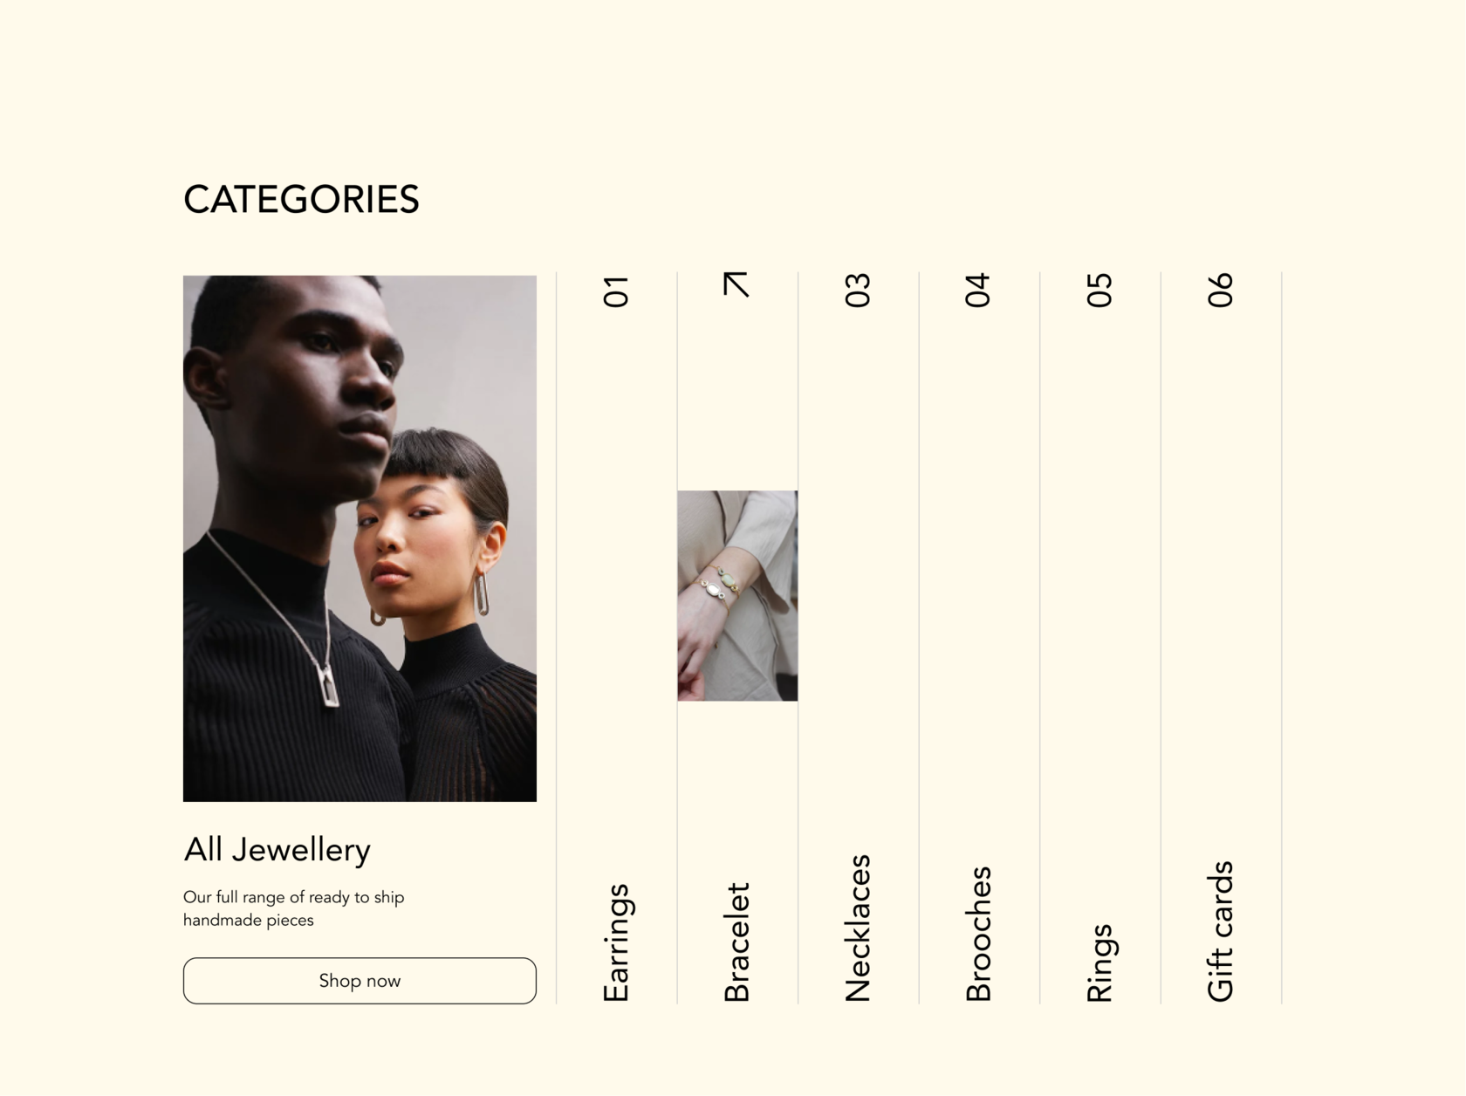Click the silver pendant in the model photo

pos(329,685)
